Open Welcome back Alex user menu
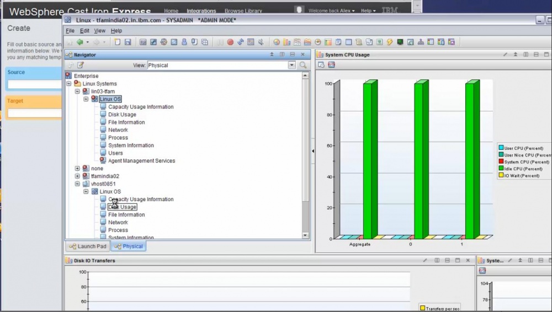 [331, 10]
